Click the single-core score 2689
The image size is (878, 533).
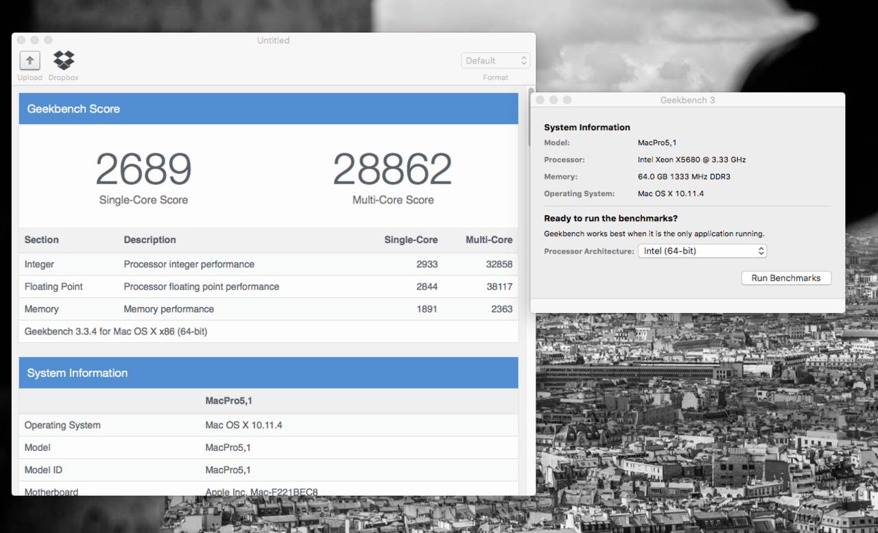(143, 169)
